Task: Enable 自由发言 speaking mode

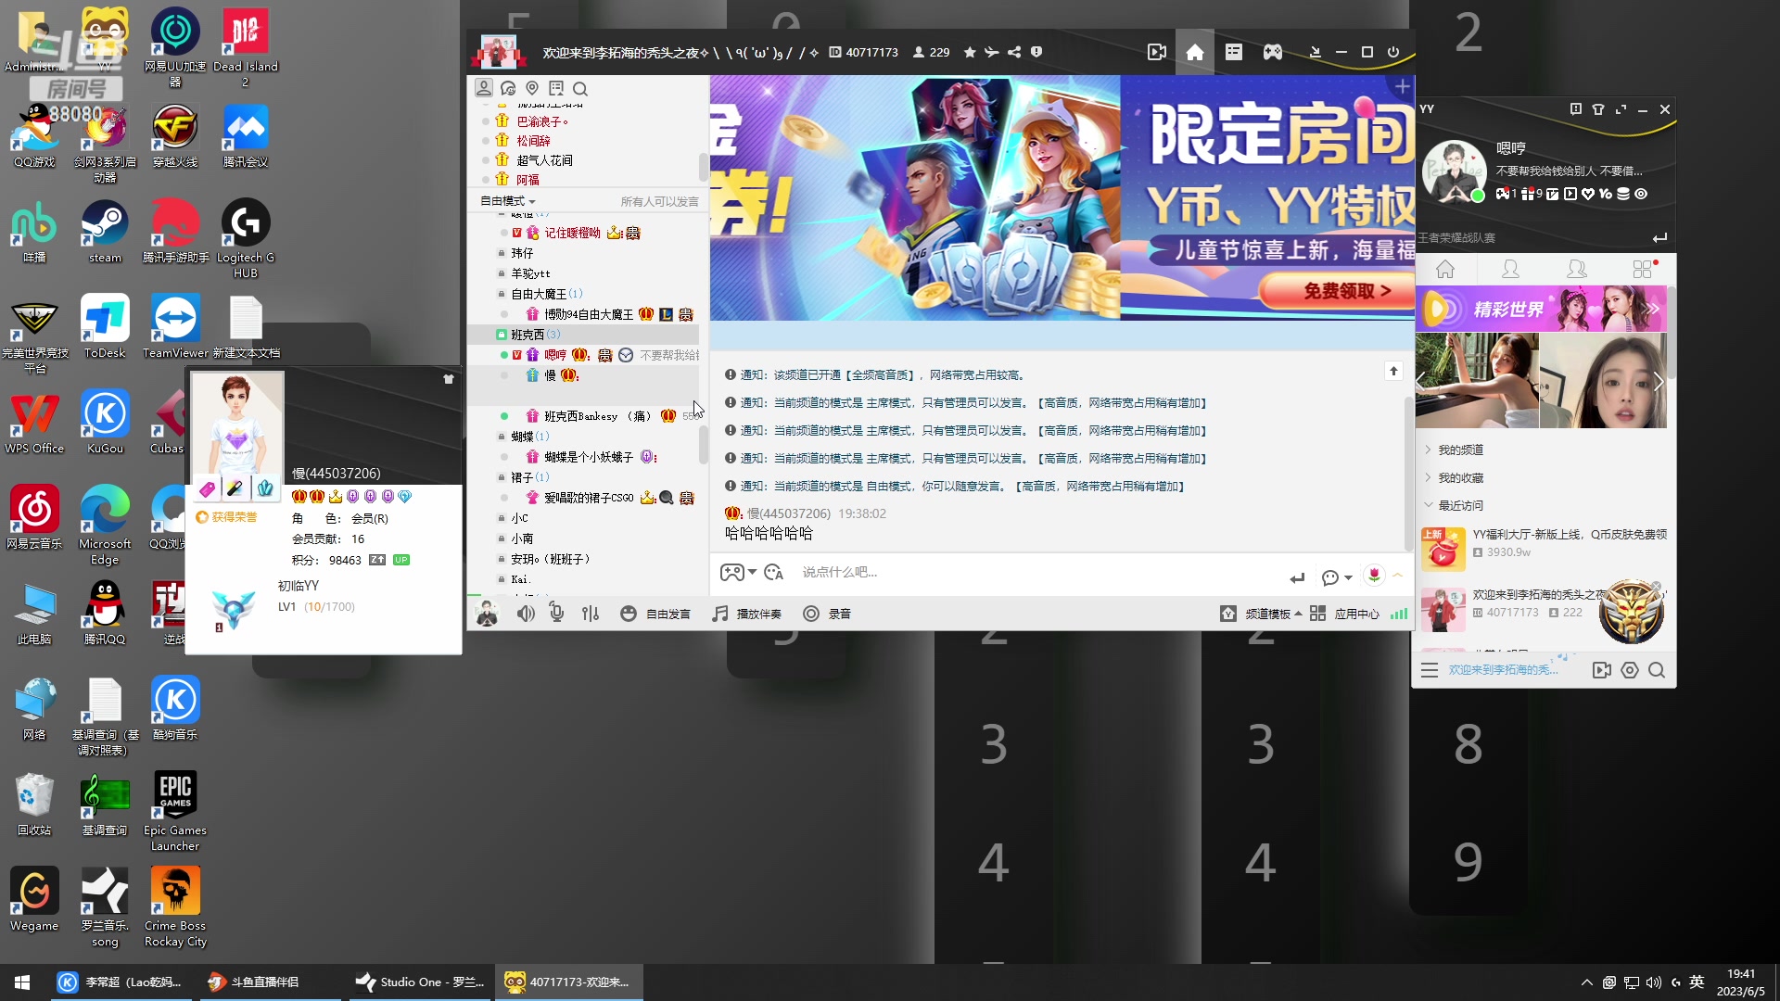Action: (x=655, y=613)
